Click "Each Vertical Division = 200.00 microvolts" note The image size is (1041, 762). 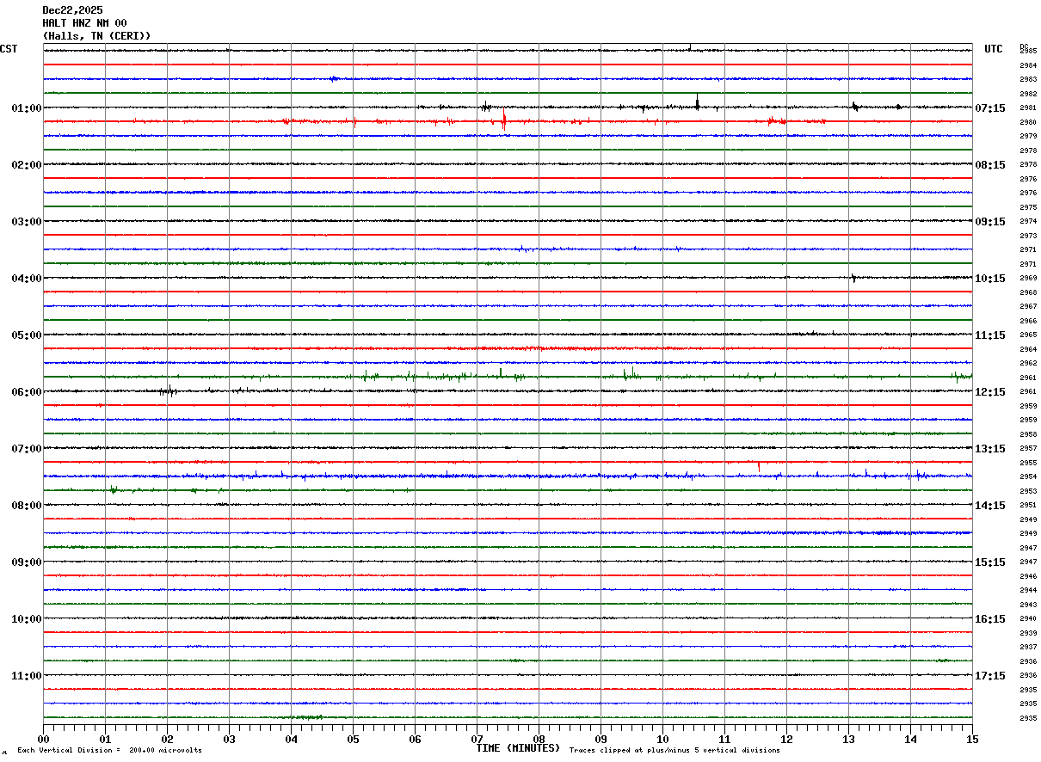click(x=109, y=751)
